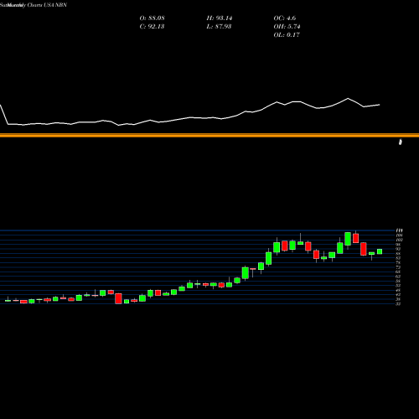Image resolution: width=419 pixels, height=419 pixels.
Task: Click the orange horizontal separator line
Action: pyautogui.click(x=209, y=136)
